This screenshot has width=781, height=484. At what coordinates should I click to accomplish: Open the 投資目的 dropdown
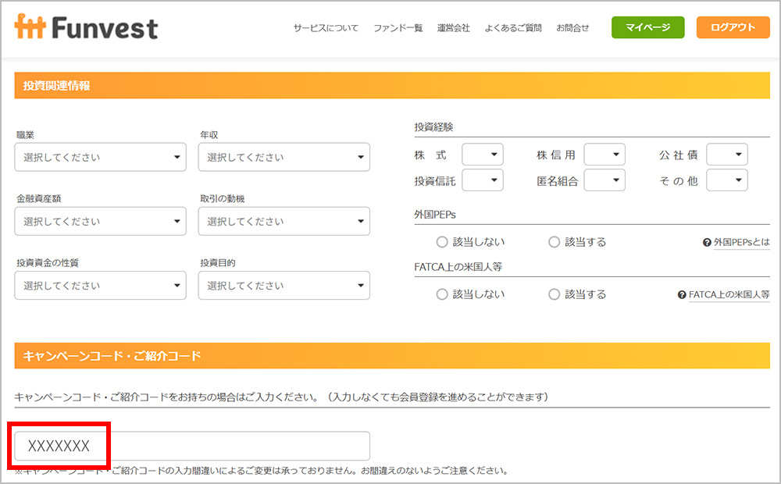(284, 285)
